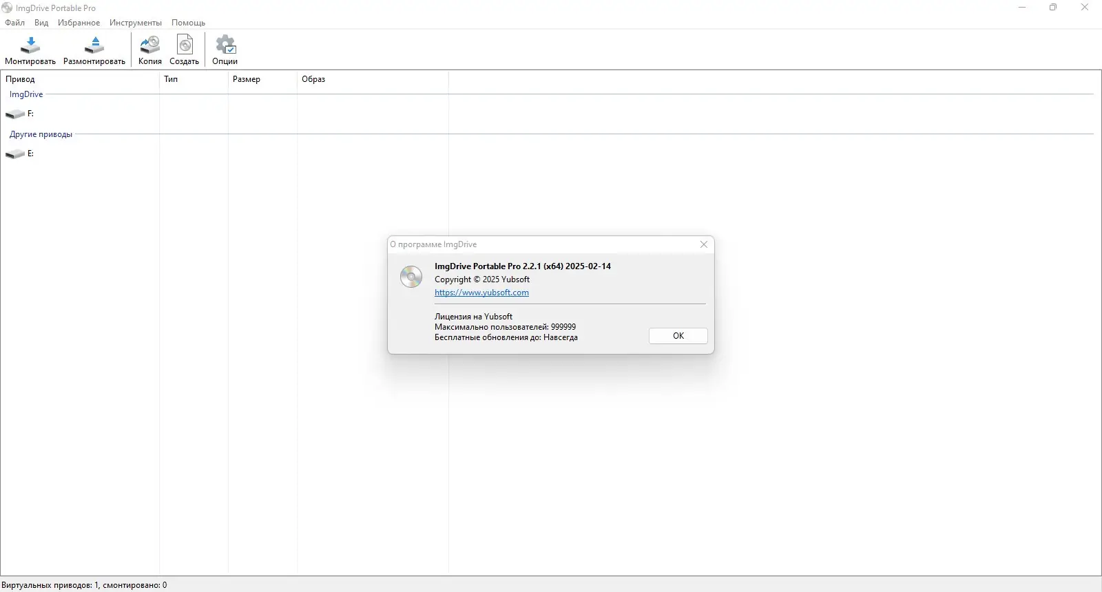The image size is (1102, 592).
Task: Collapse the ImgDrive group header
Action: coord(26,94)
